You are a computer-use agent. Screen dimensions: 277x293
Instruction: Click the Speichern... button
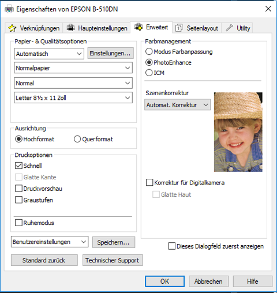114,242
